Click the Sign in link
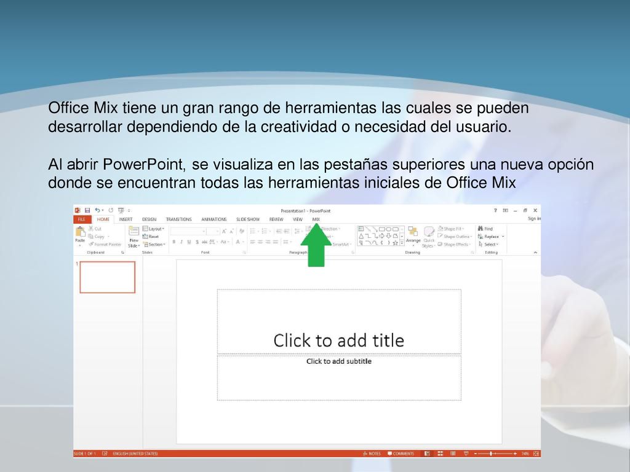Screen dimensions: 630x472 (534, 219)
